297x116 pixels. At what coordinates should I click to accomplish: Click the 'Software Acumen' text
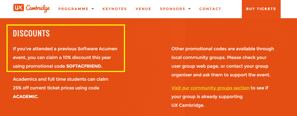(97, 49)
